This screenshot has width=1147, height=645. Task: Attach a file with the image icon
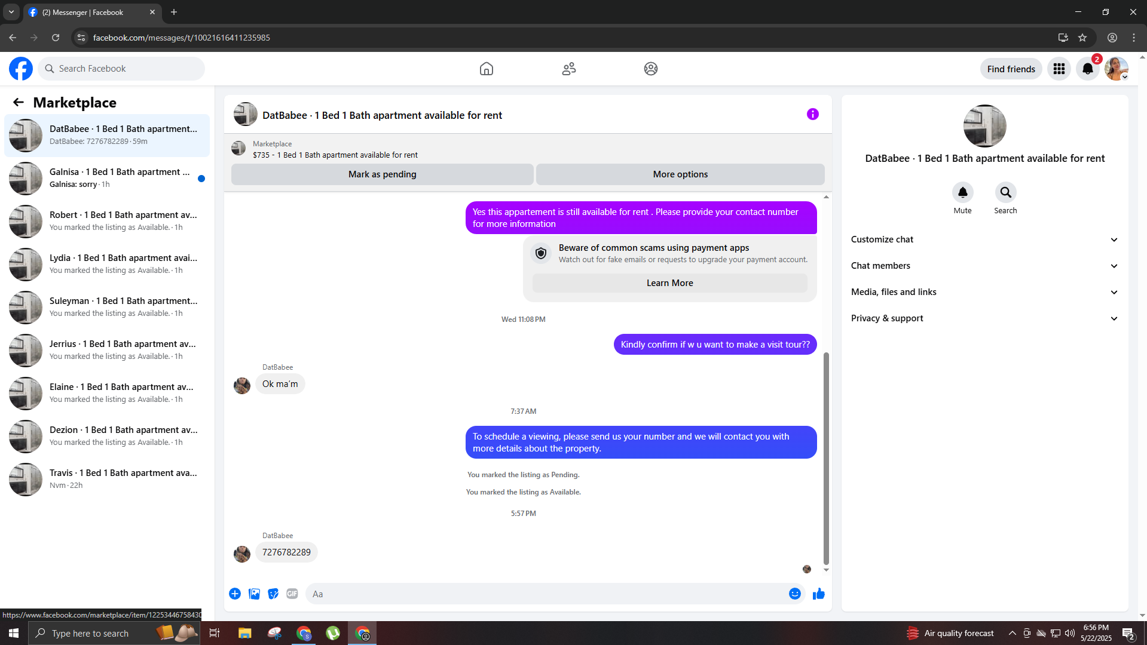point(255,594)
